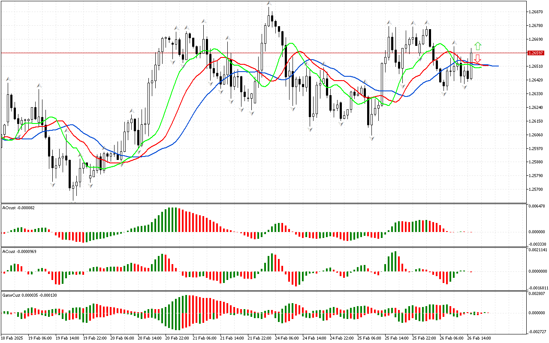Click the 25 Feb 22:00 time label

point(424,338)
